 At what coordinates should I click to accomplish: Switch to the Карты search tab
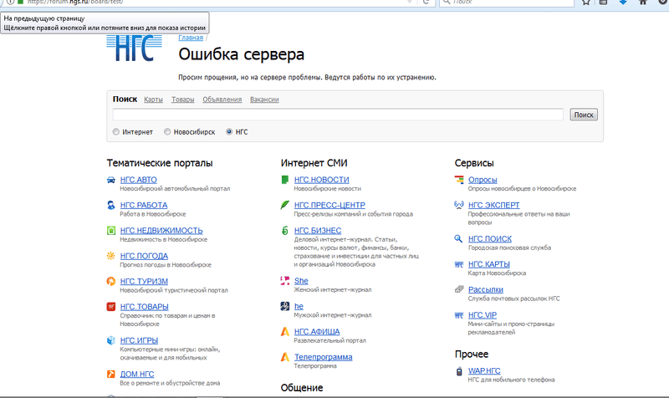153,99
